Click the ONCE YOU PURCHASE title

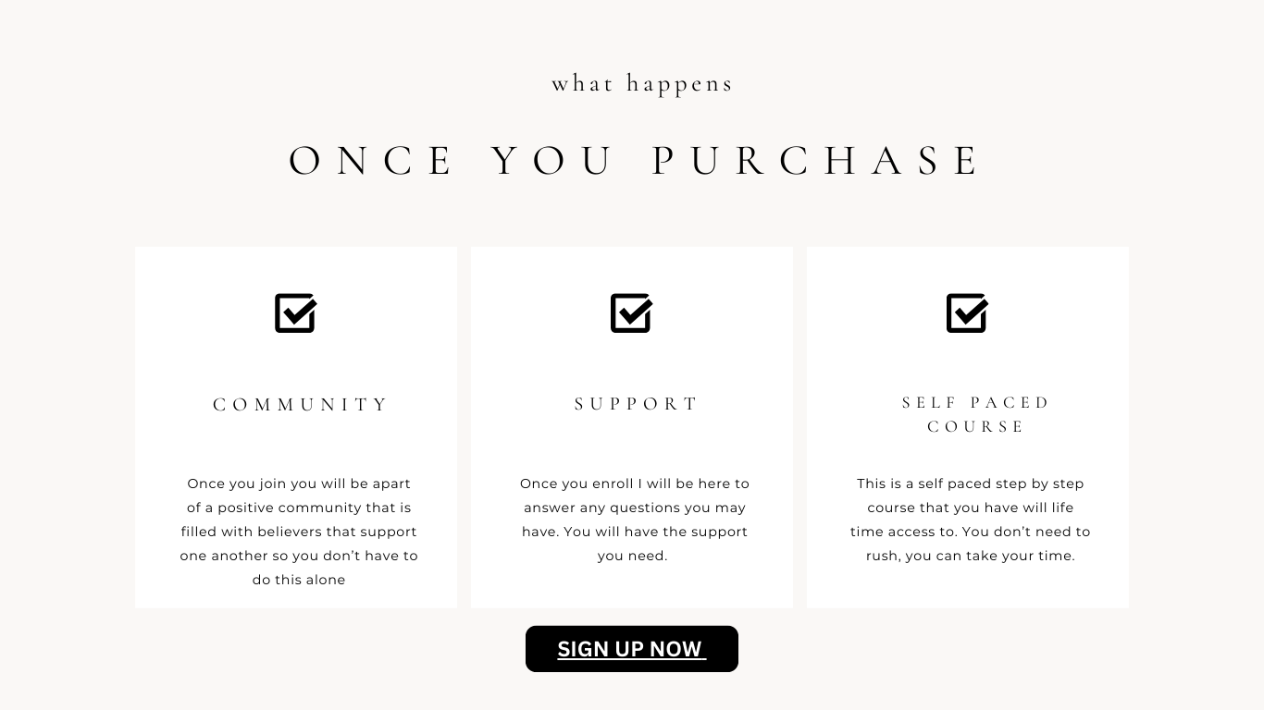636,161
